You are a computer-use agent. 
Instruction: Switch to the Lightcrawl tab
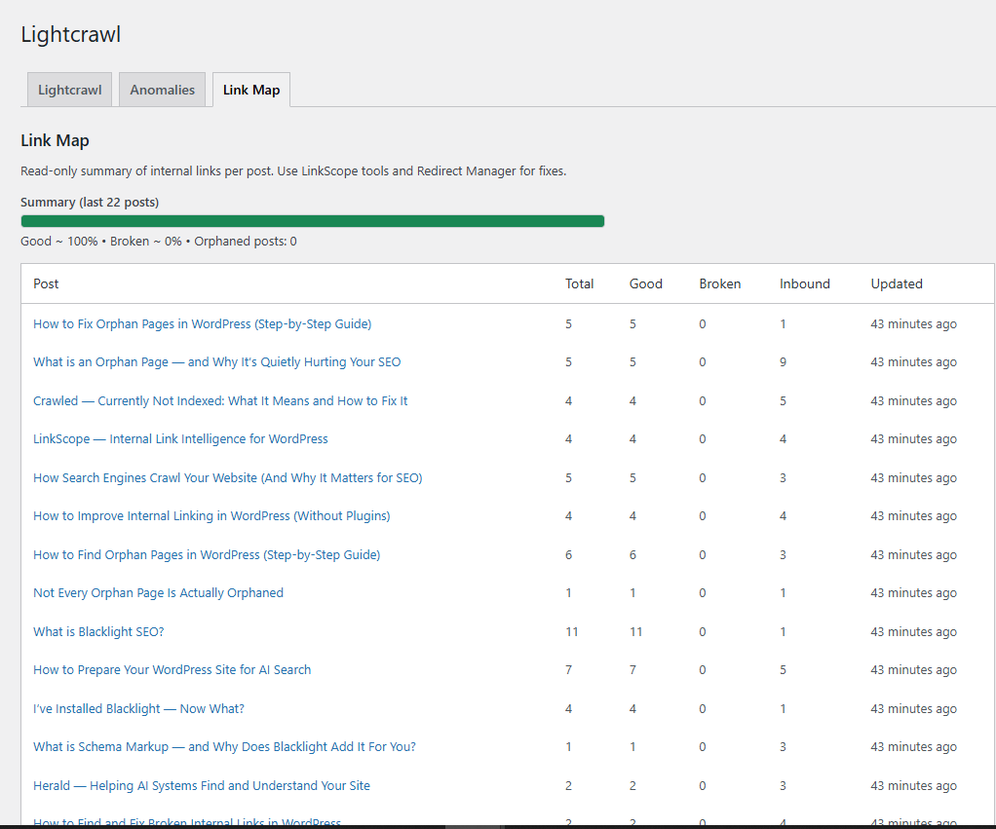tap(69, 90)
